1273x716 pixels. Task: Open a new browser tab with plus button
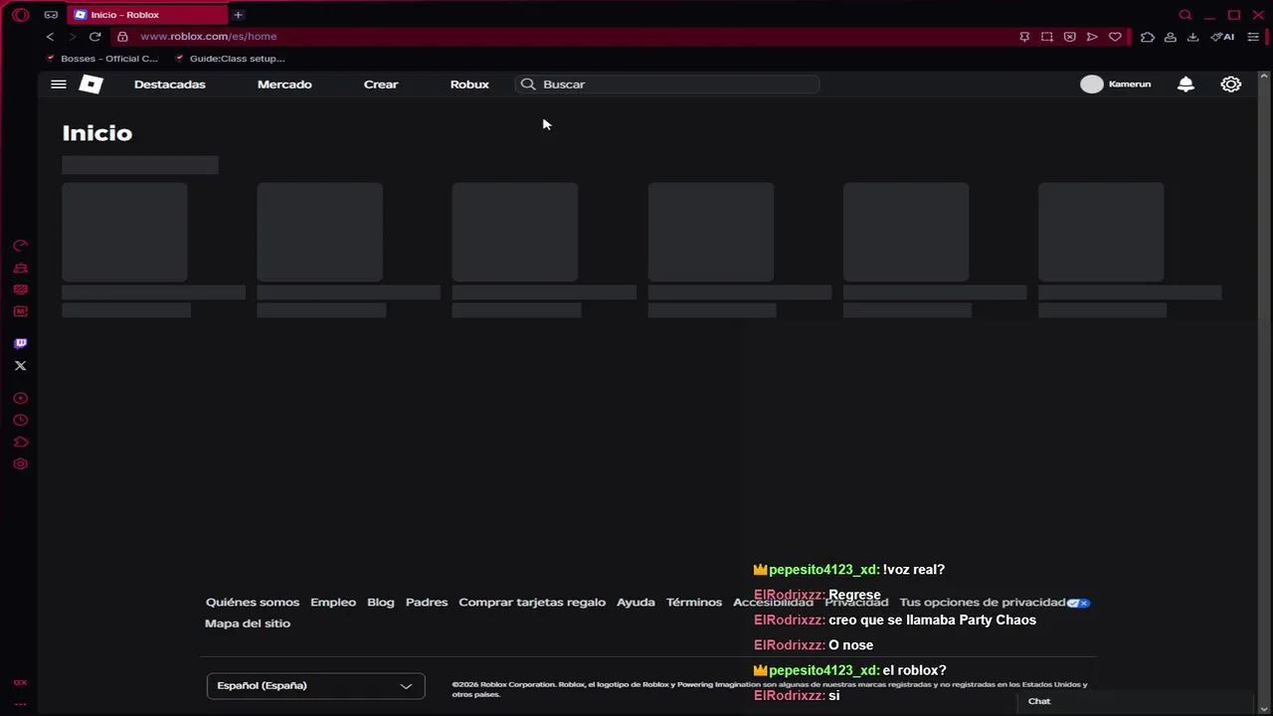(x=238, y=15)
